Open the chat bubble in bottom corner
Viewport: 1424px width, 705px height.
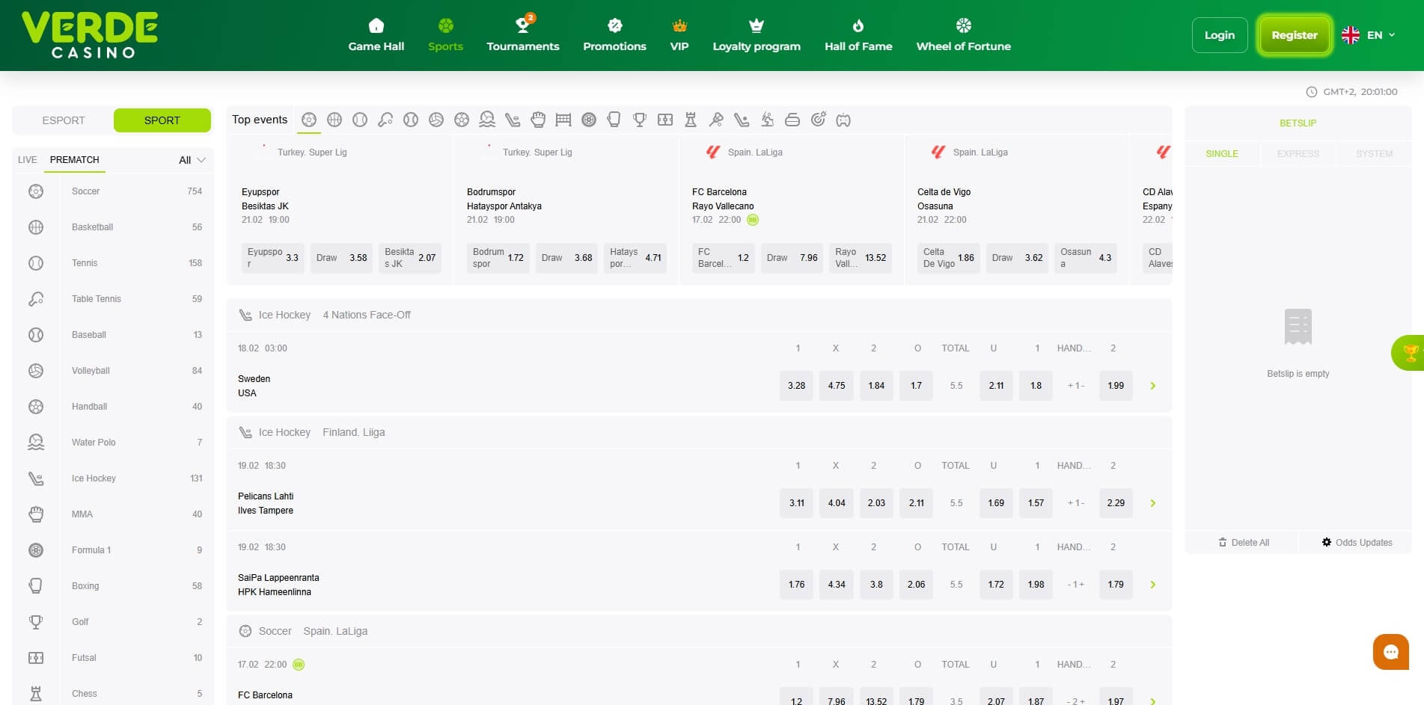1391,652
